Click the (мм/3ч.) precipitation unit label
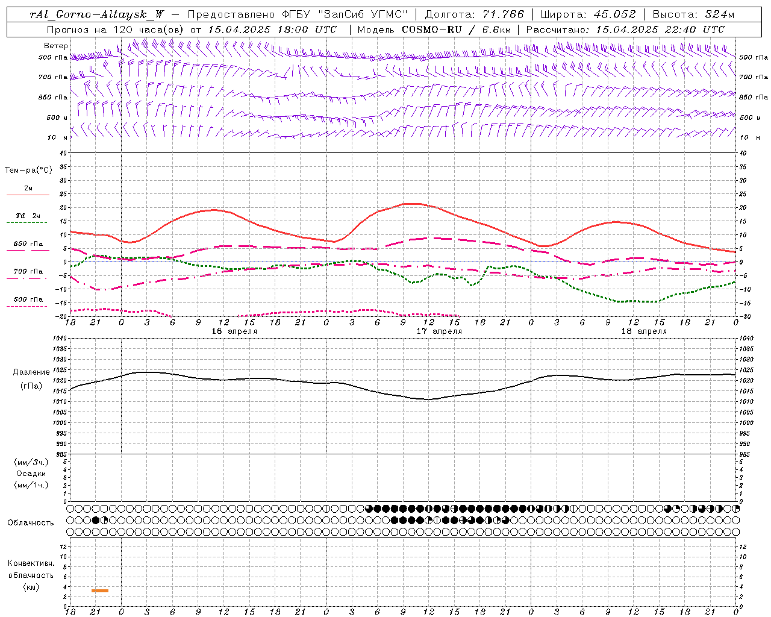This screenshot has height=617, width=771. (x=31, y=462)
